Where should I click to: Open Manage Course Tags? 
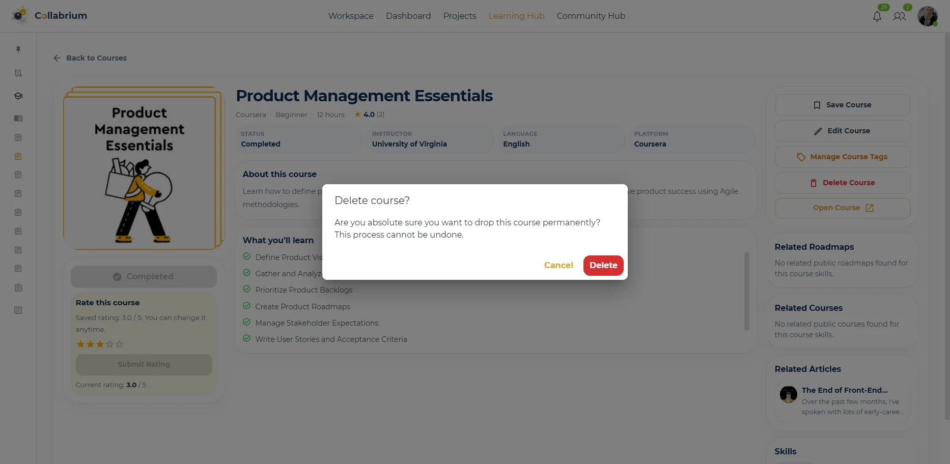pos(842,157)
